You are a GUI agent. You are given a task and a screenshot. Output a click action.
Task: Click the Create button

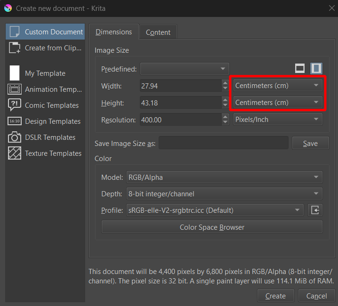tap(275, 296)
